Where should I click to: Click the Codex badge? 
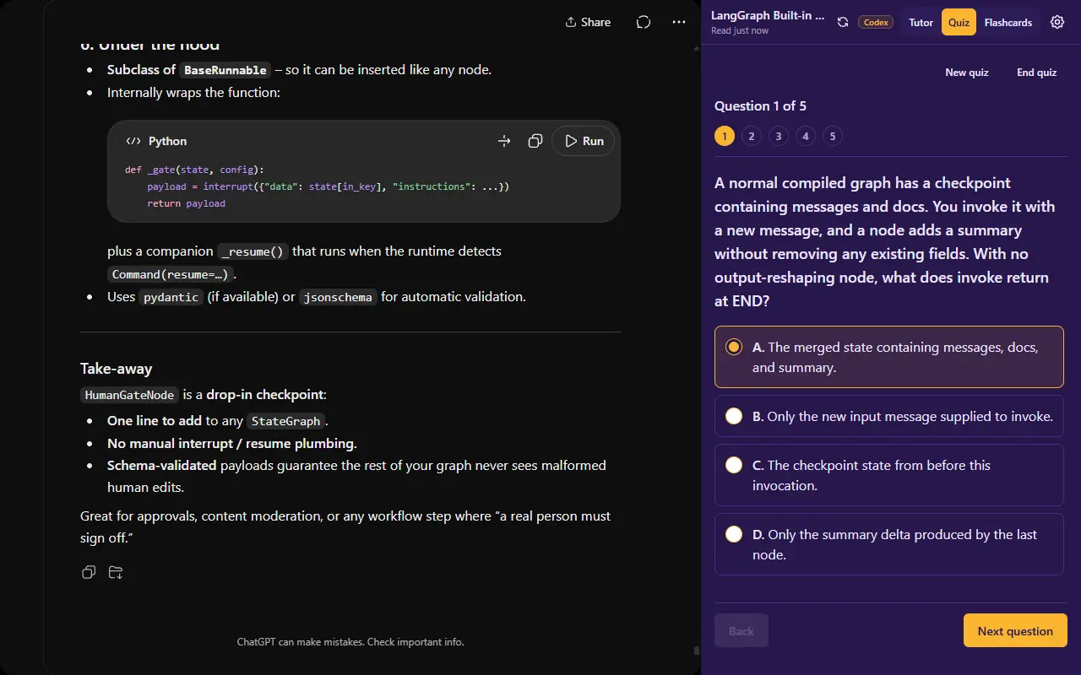tap(876, 23)
